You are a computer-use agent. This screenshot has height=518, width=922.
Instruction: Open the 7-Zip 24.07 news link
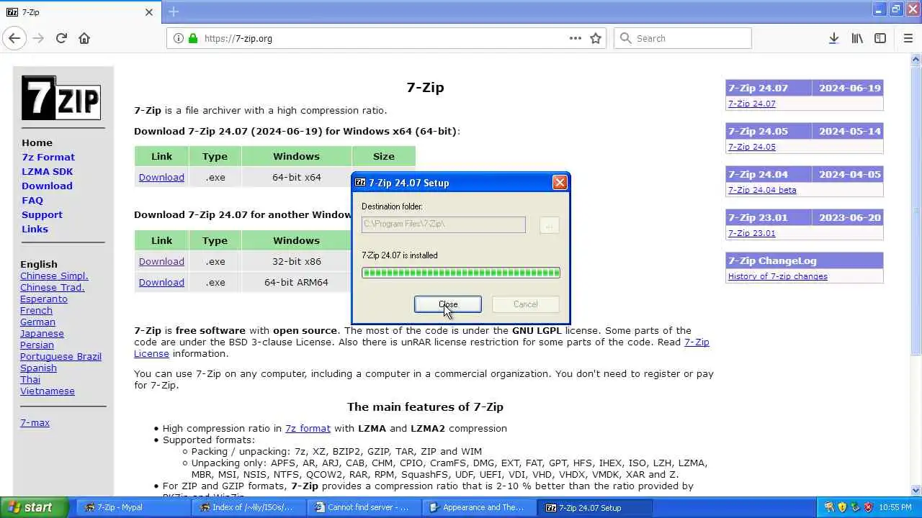(751, 104)
